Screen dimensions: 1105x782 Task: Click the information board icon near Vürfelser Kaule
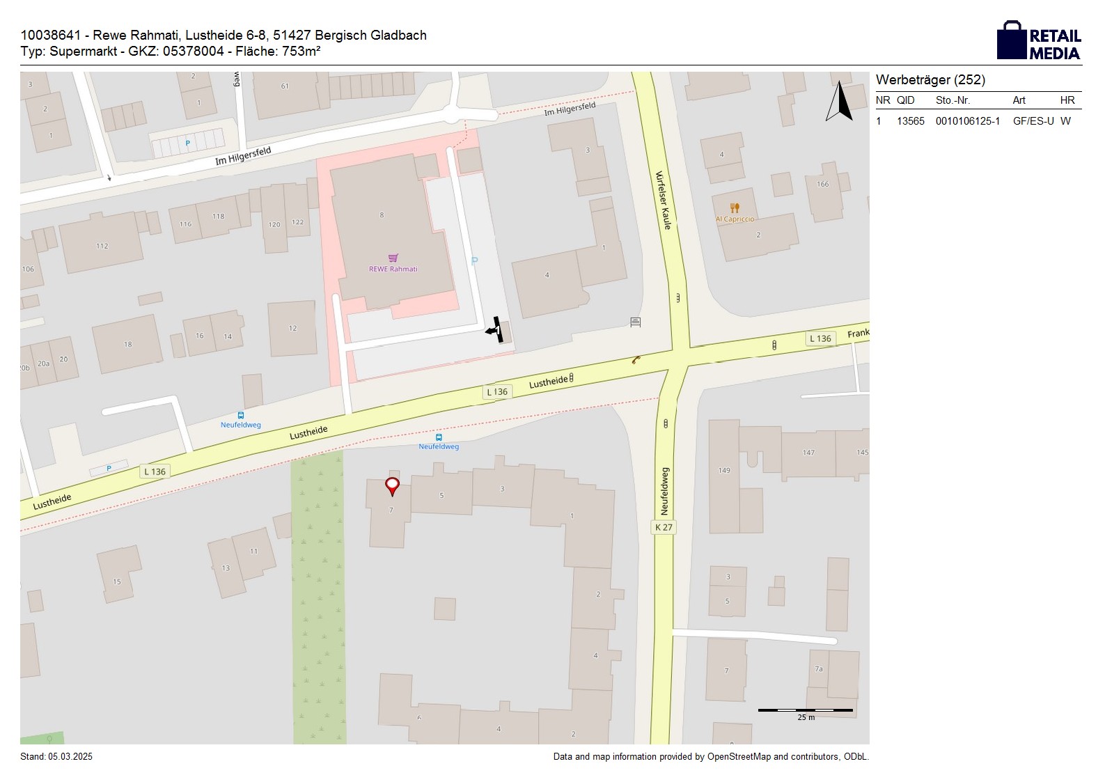click(x=635, y=322)
